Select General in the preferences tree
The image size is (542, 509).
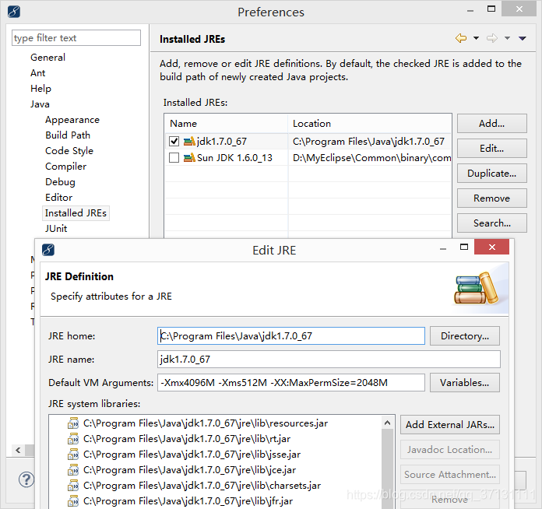(48, 57)
